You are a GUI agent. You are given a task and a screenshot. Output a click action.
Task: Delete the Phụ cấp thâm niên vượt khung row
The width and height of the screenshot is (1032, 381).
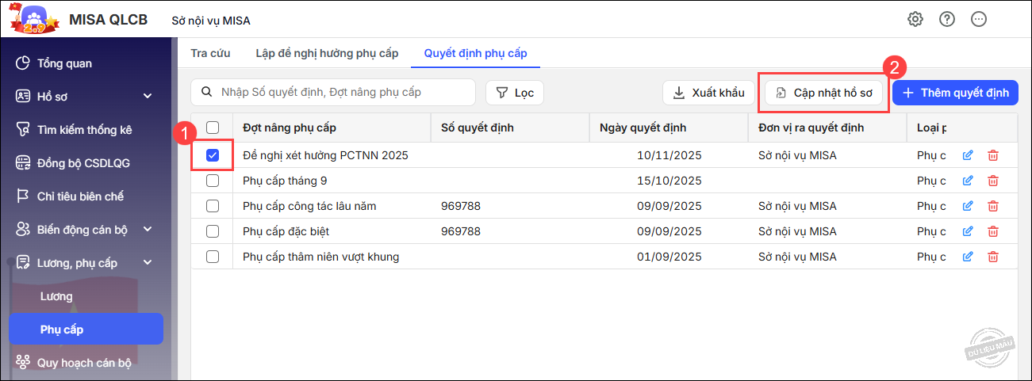[x=992, y=257]
